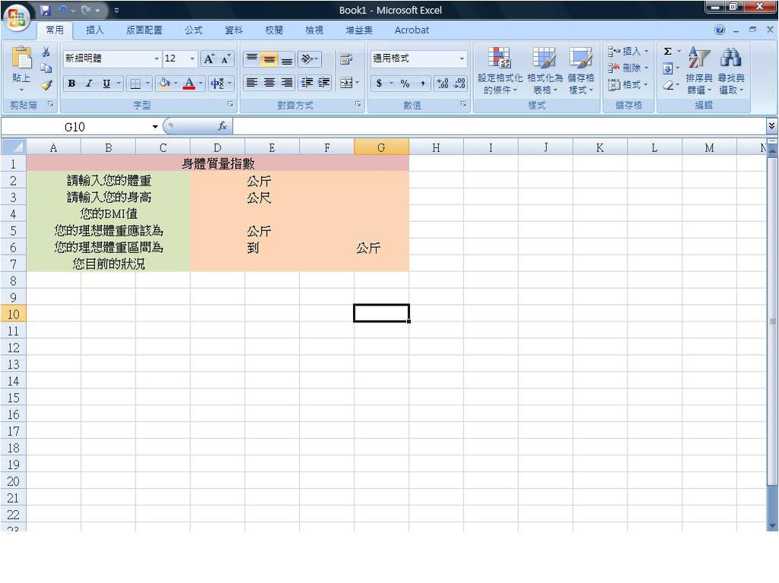Copy selection with the copy icon
This screenshot has width=779, height=583.
[x=46, y=68]
